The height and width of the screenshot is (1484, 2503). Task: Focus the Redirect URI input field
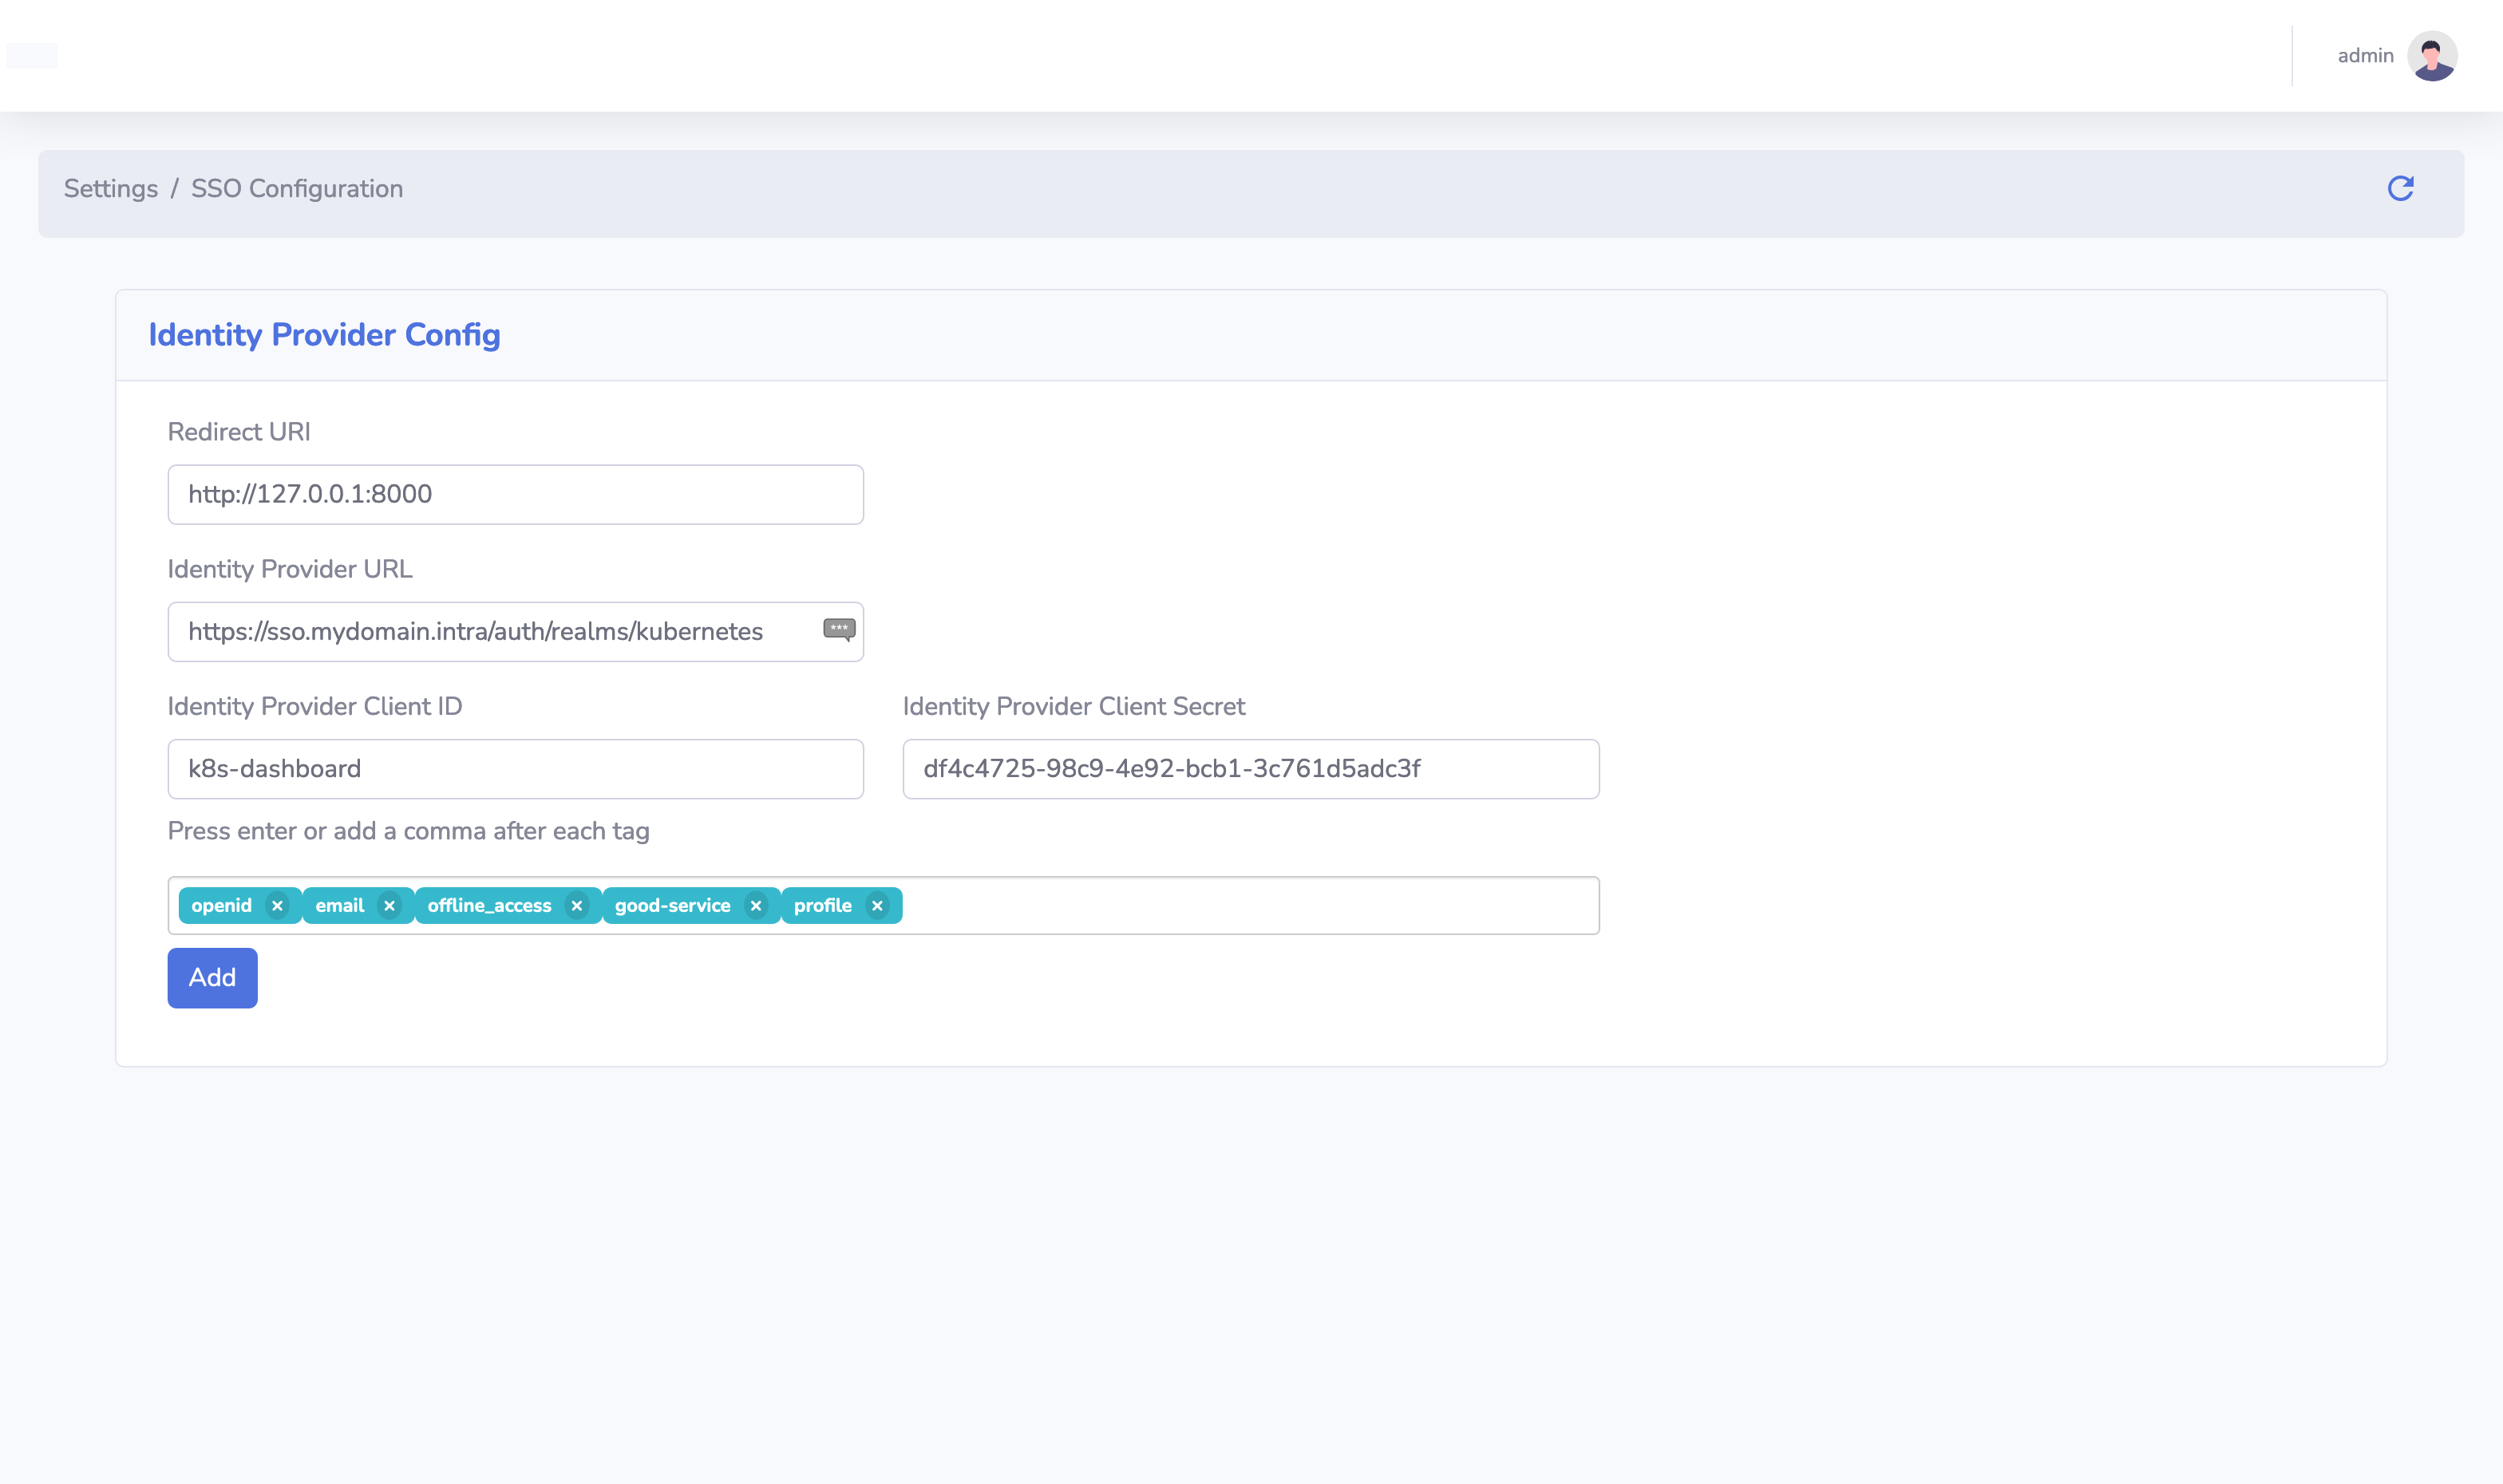pos(515,494)
